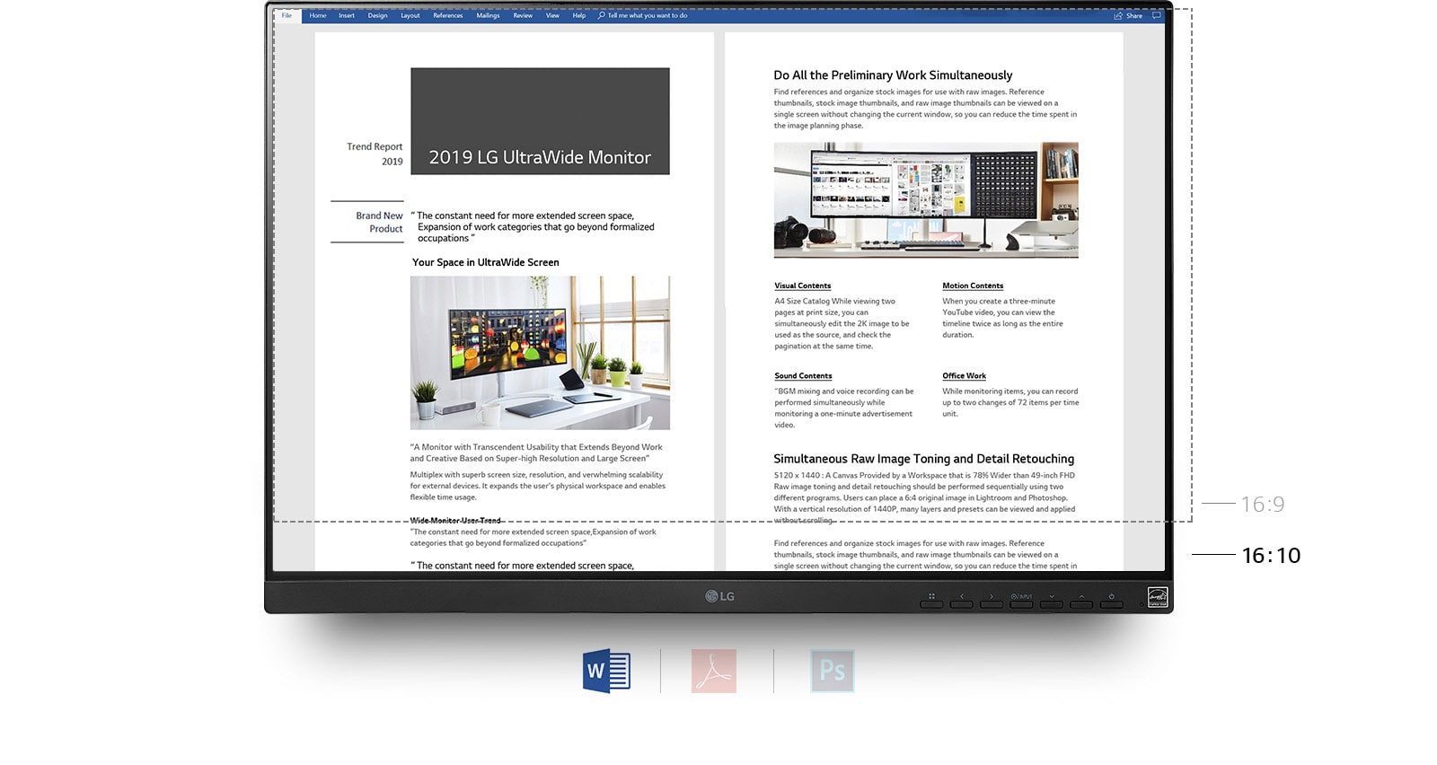Click the 16:9 aspect ratio label
Viewport: 1437px width, 765px height.
1263,505
